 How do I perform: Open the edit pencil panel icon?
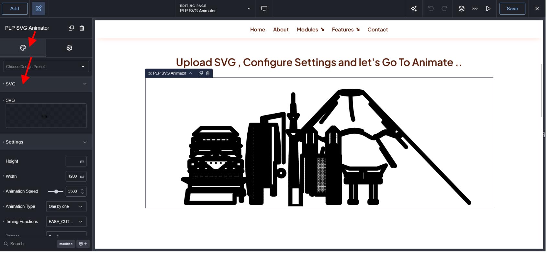[x=38, y=9]
